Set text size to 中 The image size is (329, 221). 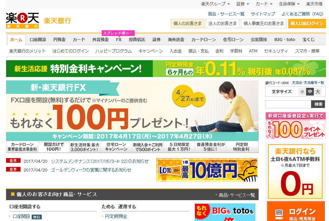(x=310, y=91)
